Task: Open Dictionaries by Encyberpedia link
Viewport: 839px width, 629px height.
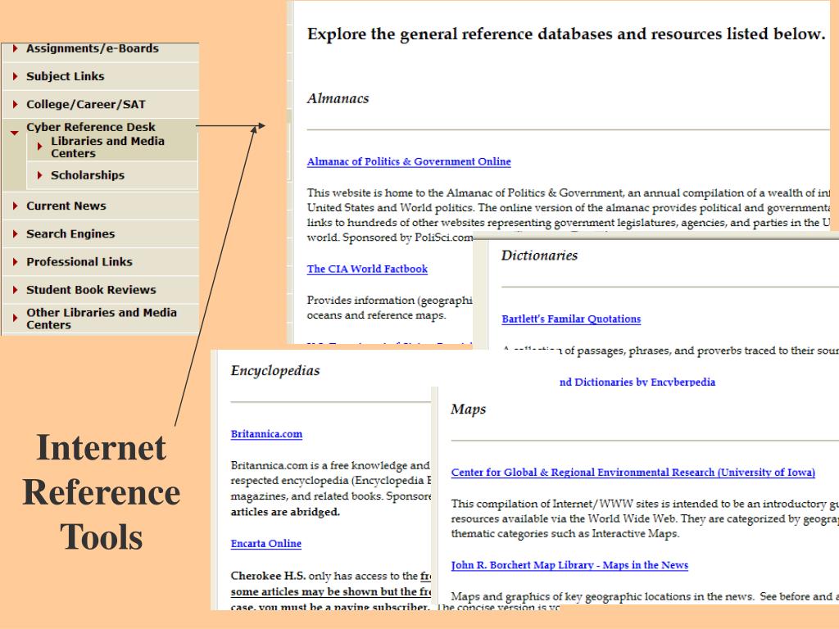Action: [637, 382]
